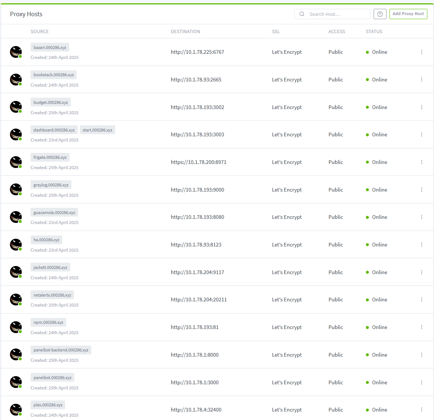Click avatar icon in dashboard.000286.xyz row
Viewport: 434px width, 420px height.
pos(16,134)
